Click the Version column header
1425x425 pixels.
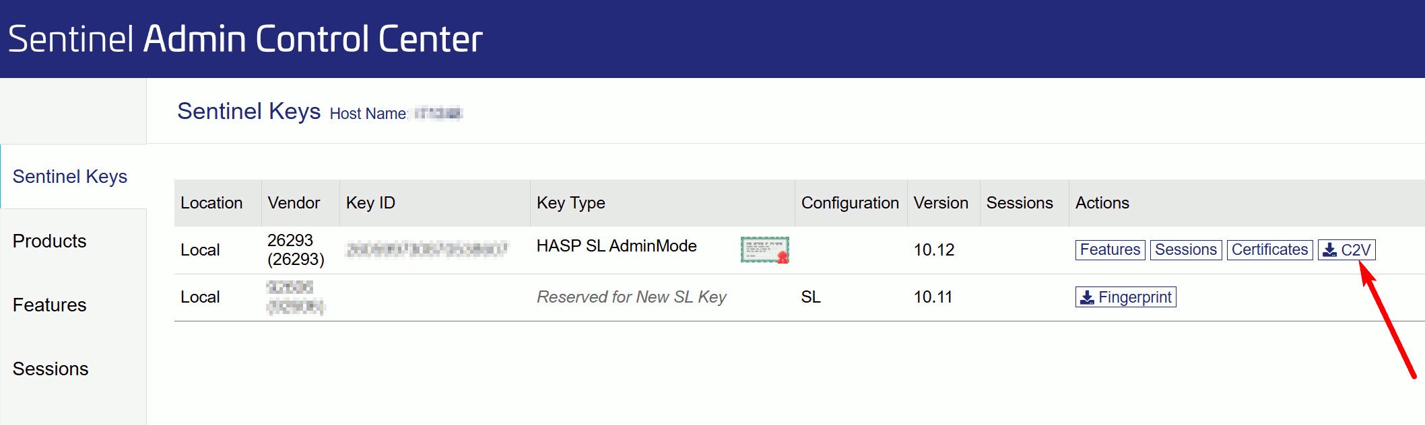941,203
